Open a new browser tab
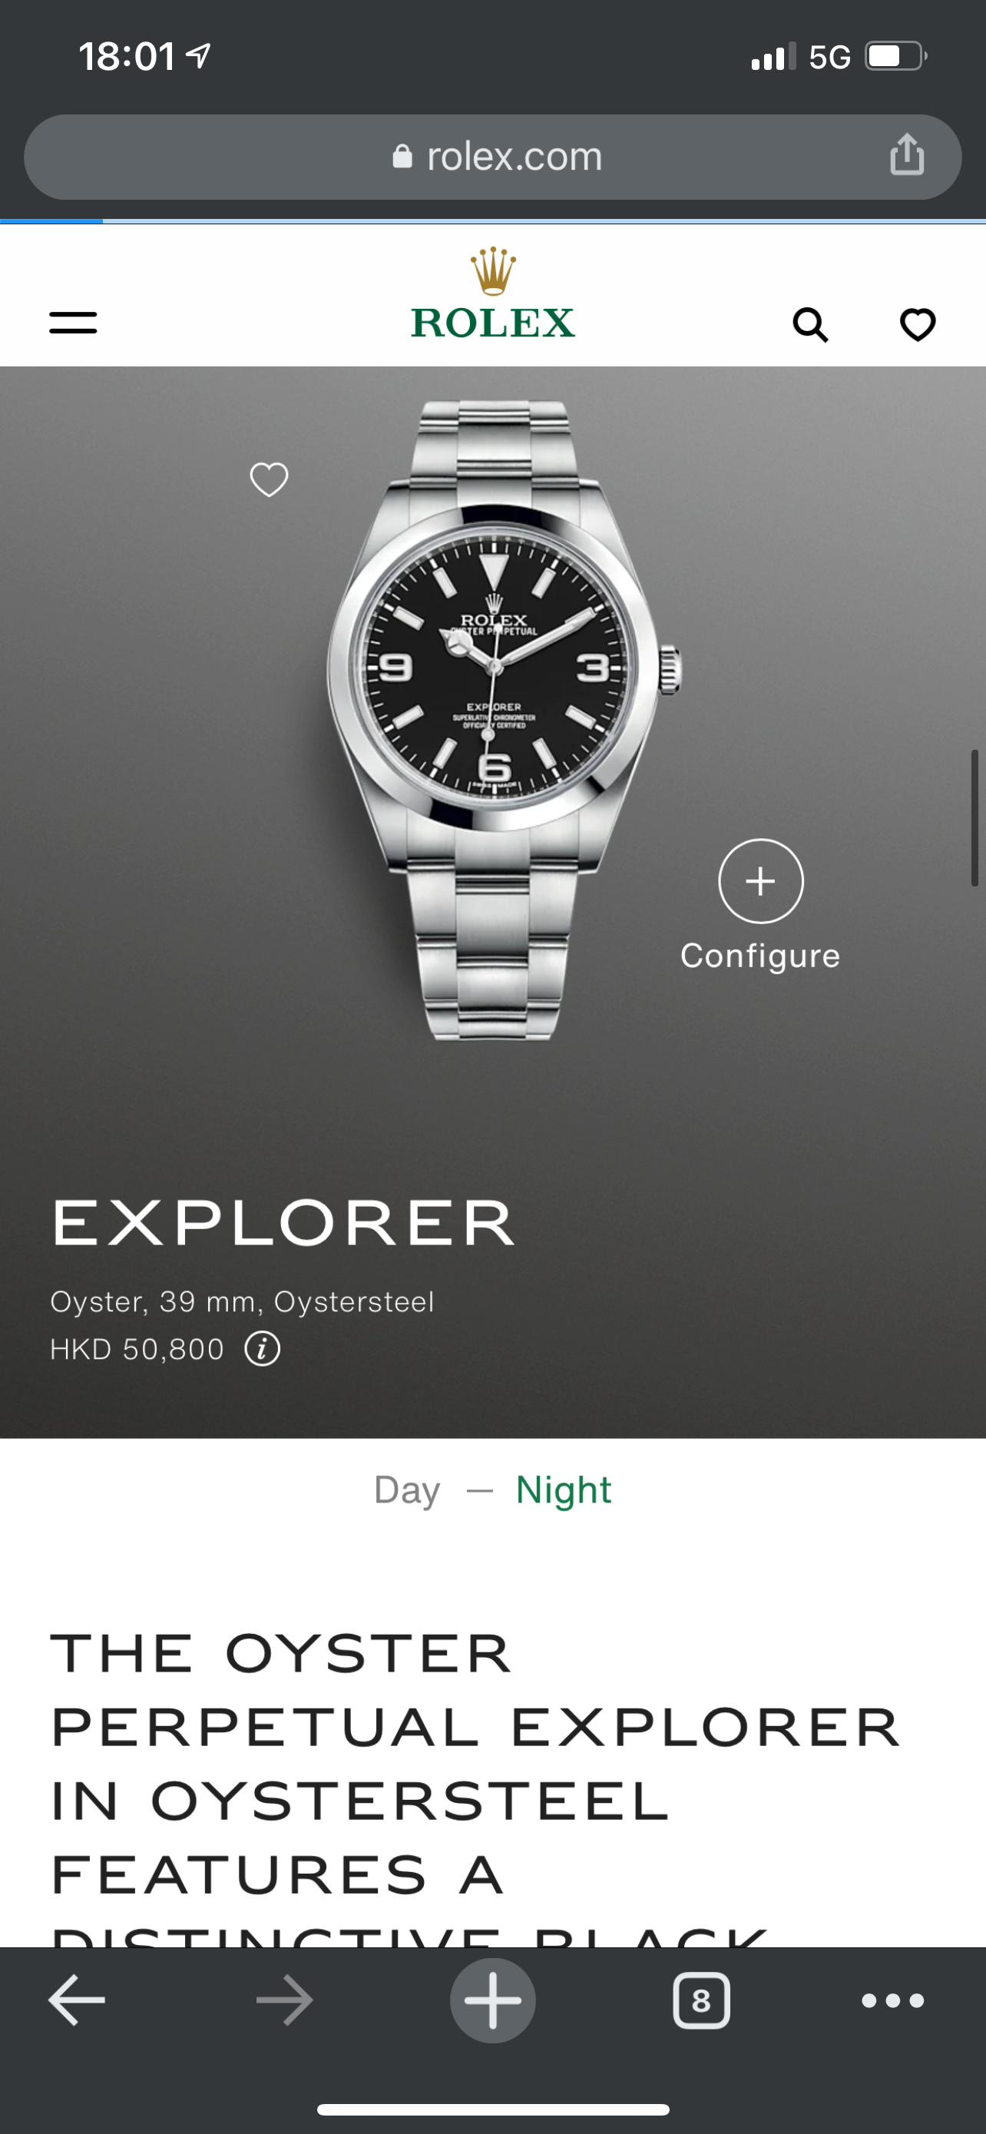The width and height of the screenshot is (986, 2134). click(x=492, y=2000)
